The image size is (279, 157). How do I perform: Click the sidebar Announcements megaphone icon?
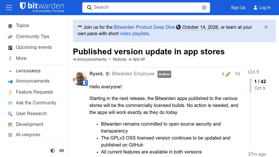(x=10, y=81)
